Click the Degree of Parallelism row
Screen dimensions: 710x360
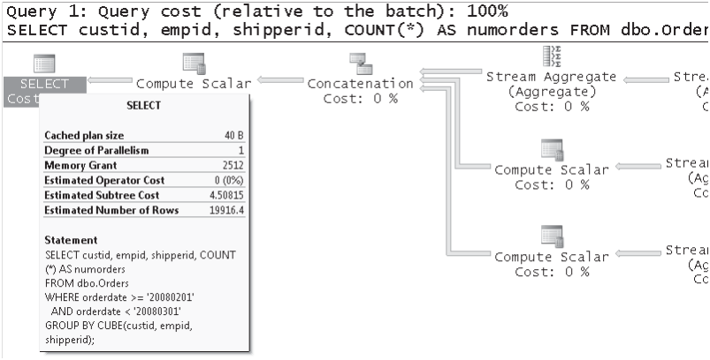pyautogui.click(x=144, y=150)
